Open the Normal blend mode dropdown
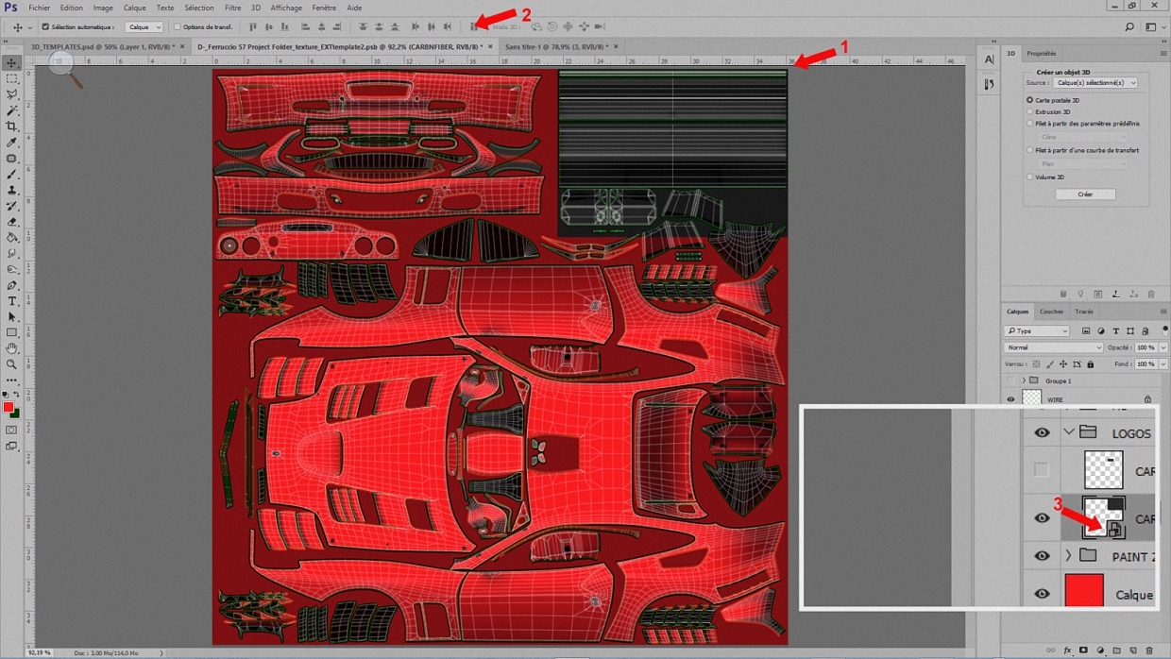The width and height of the screenshot is (1171, 659). [1053, 347]
